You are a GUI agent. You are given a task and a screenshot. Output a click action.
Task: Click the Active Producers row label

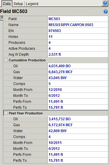pos(22,48)
